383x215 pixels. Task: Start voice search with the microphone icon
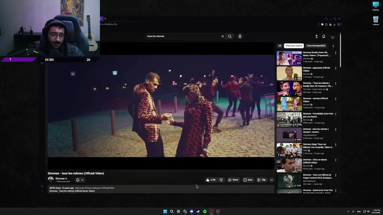240,36
